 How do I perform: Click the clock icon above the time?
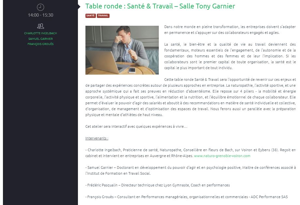(x=40, y=7)
